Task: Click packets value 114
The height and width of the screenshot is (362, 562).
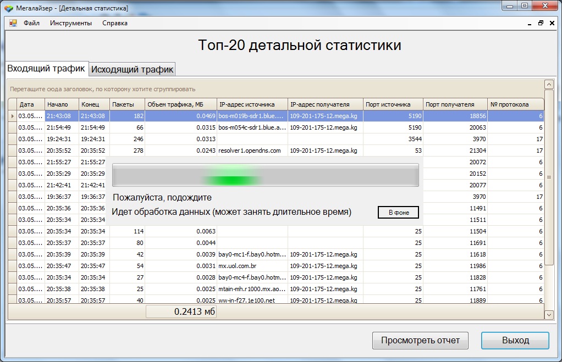Action: point(127,231)
